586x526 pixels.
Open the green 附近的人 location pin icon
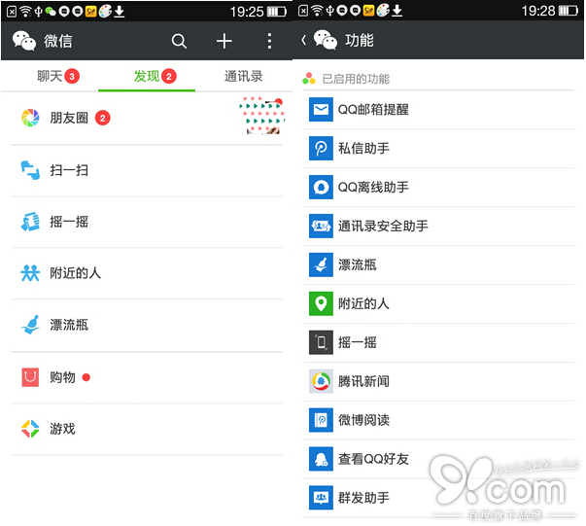[x=321, y=303]
